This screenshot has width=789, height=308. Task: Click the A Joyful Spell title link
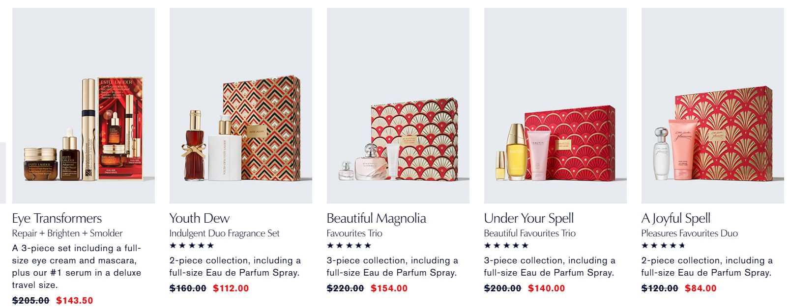click(676, 218)
